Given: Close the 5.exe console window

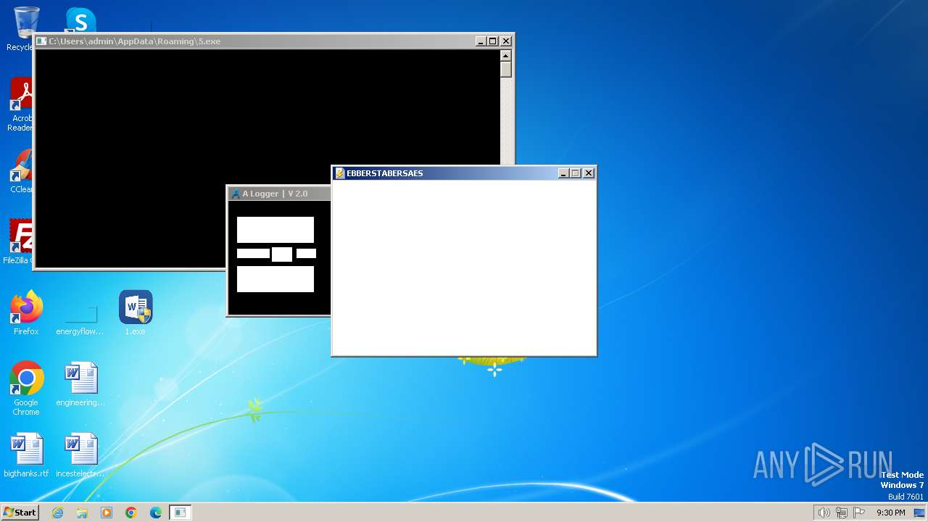Looking at the screenshot, I should pos(506,41).
